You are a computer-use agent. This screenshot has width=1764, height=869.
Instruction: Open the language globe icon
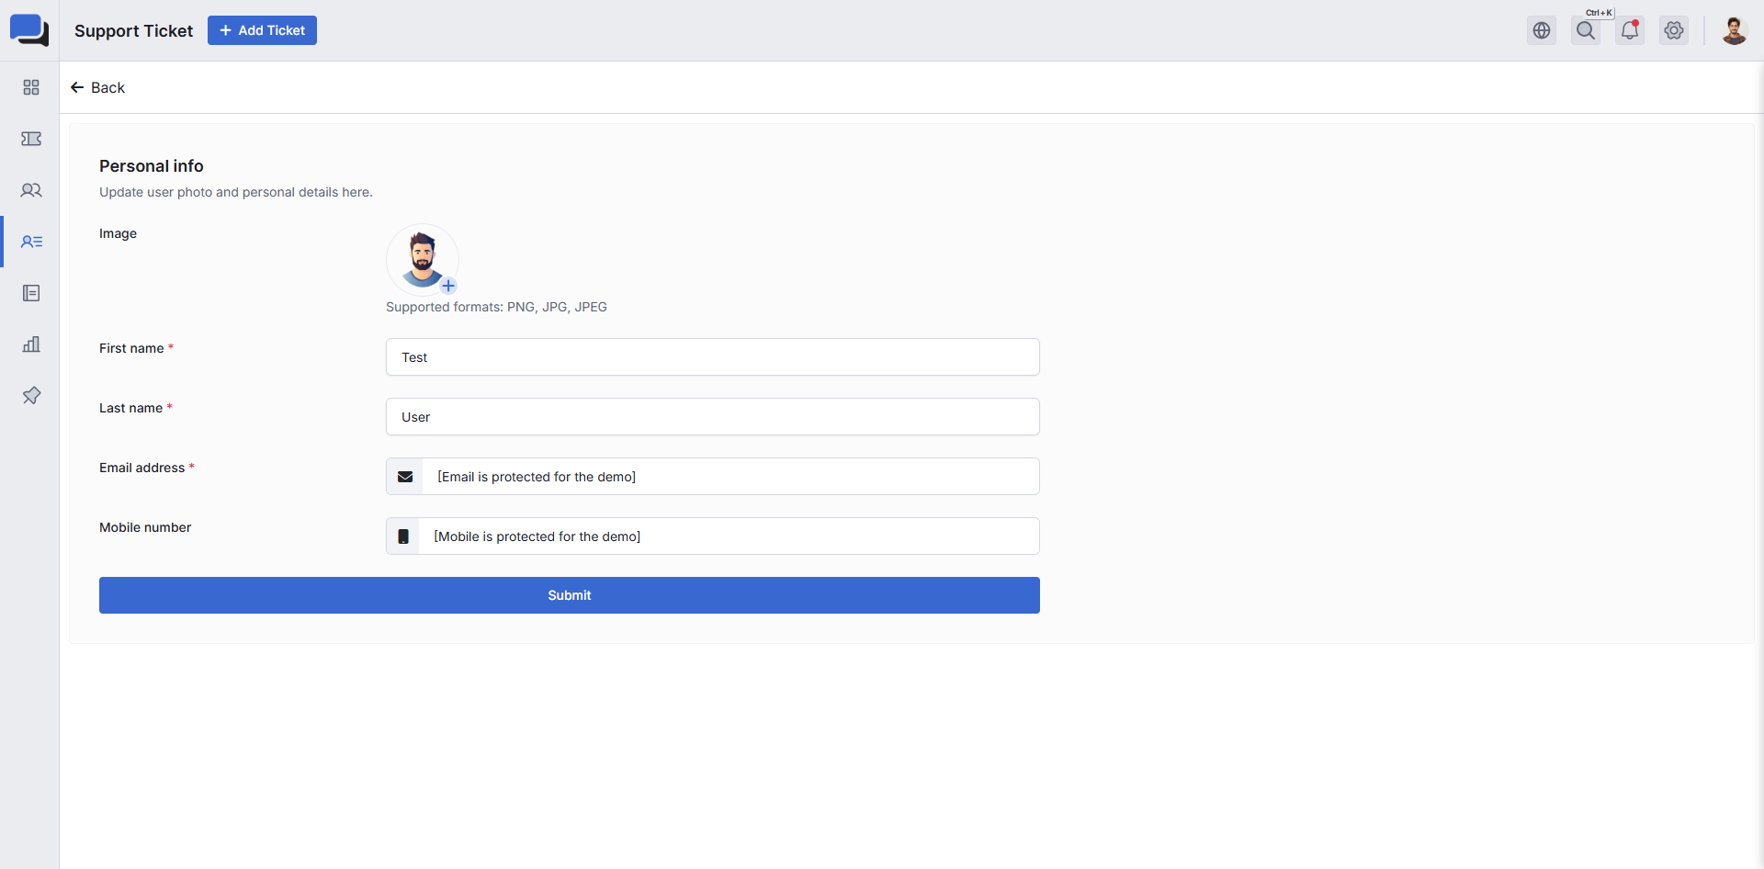[1542, 30]
